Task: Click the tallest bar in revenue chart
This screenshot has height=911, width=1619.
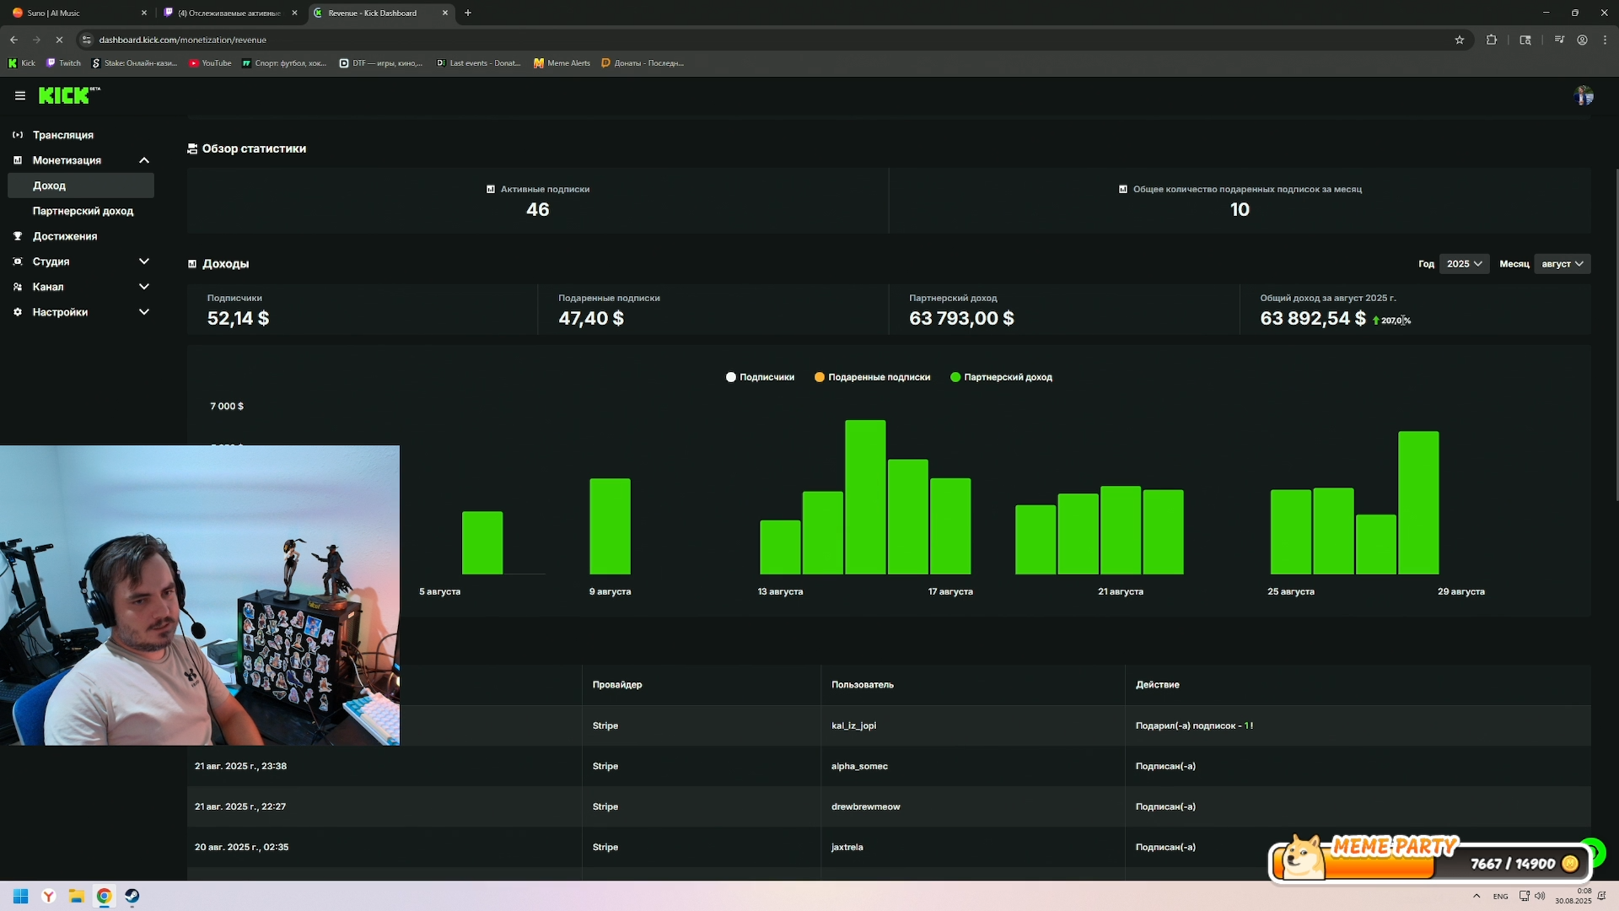Action: (x=865, y=498)
